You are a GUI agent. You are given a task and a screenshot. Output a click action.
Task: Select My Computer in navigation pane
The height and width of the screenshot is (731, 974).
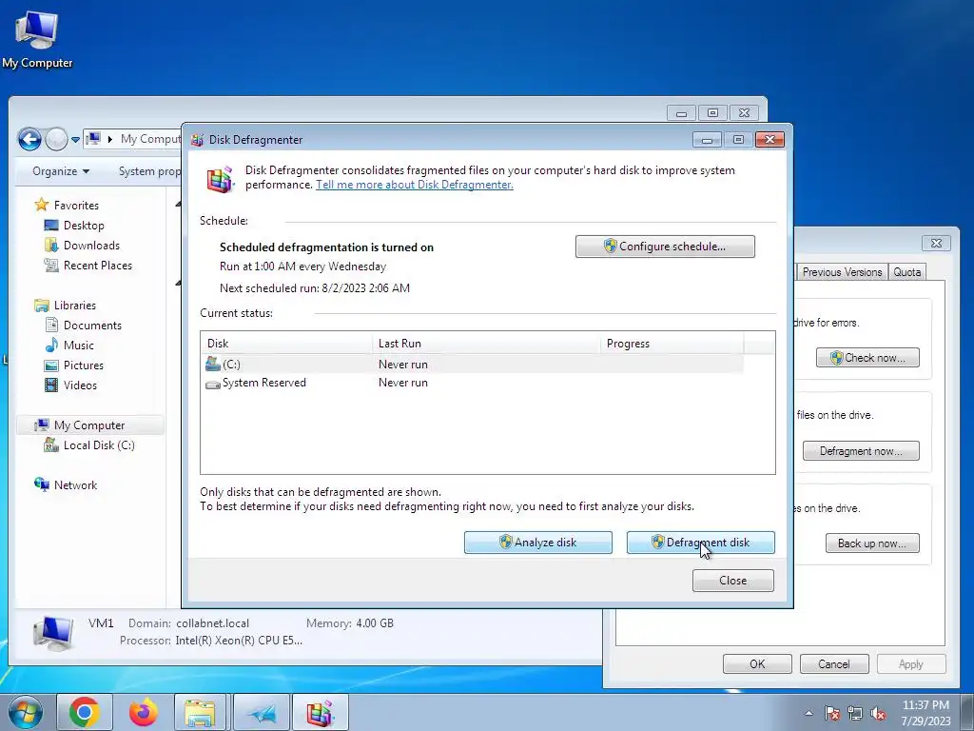88,425
